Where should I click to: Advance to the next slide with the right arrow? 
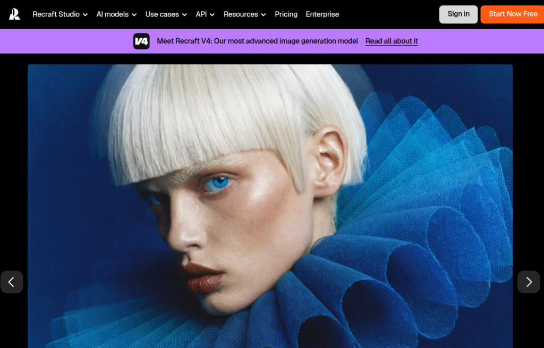click(x=529, y=282)
